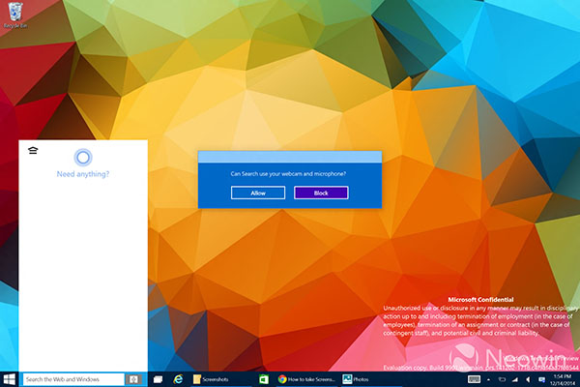Screen dimensions: 580x387
Task: Open the Cortana hamburger menu
Action: click(33, 152)
